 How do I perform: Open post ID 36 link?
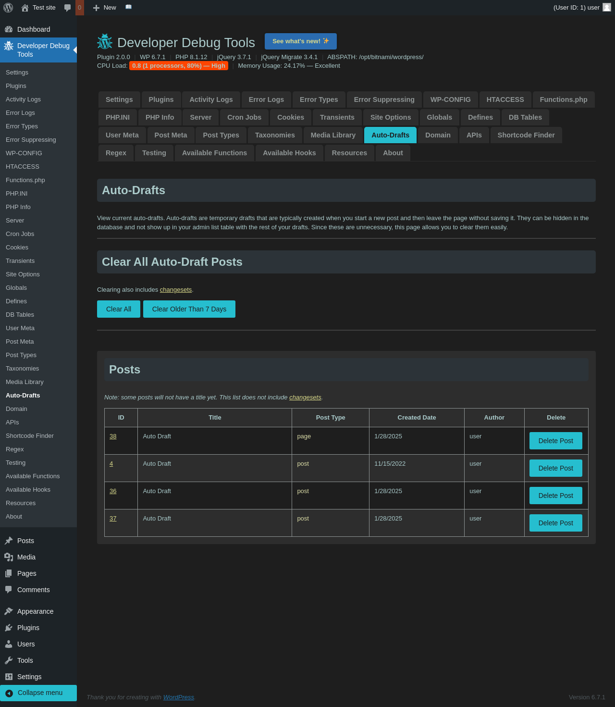113,491
